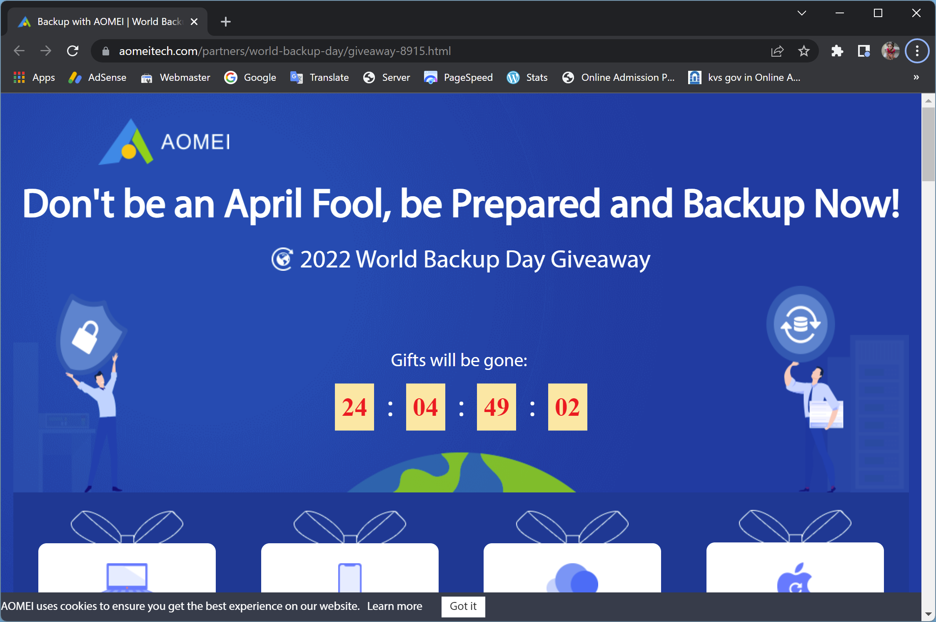This screenshot has width=936, height=622.
Task: Click the padlock site info icon
Action: pyautogui.click(x=106, y=51)
